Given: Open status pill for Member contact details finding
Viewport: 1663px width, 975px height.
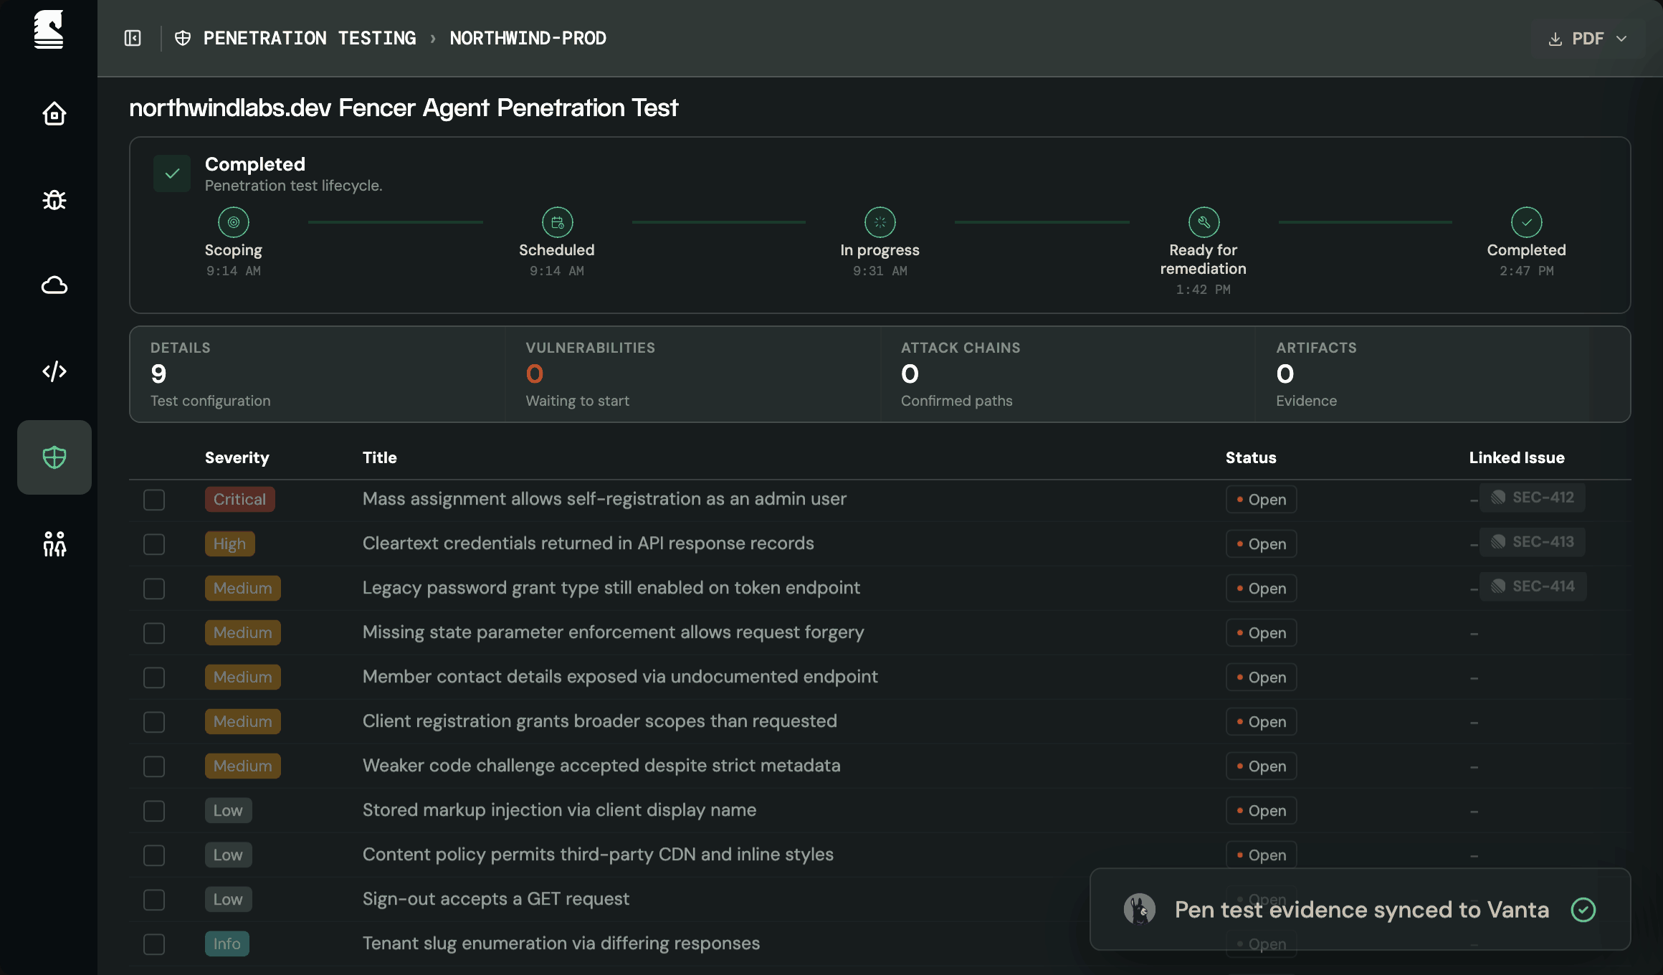Looking at the screenshot, I should click(1261, 677).
